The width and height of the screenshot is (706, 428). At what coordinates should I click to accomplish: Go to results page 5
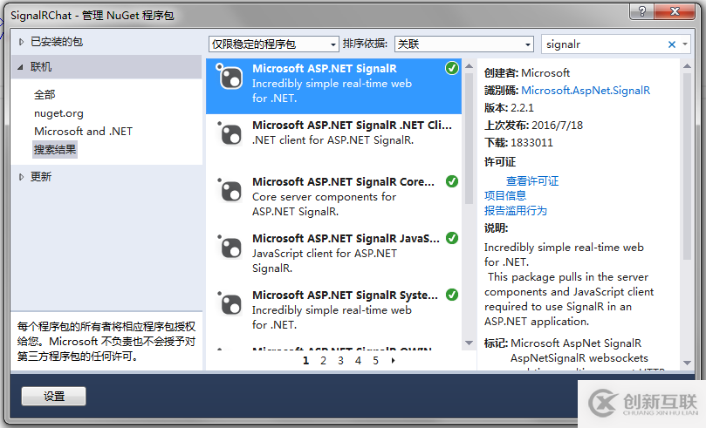point(375,361)
